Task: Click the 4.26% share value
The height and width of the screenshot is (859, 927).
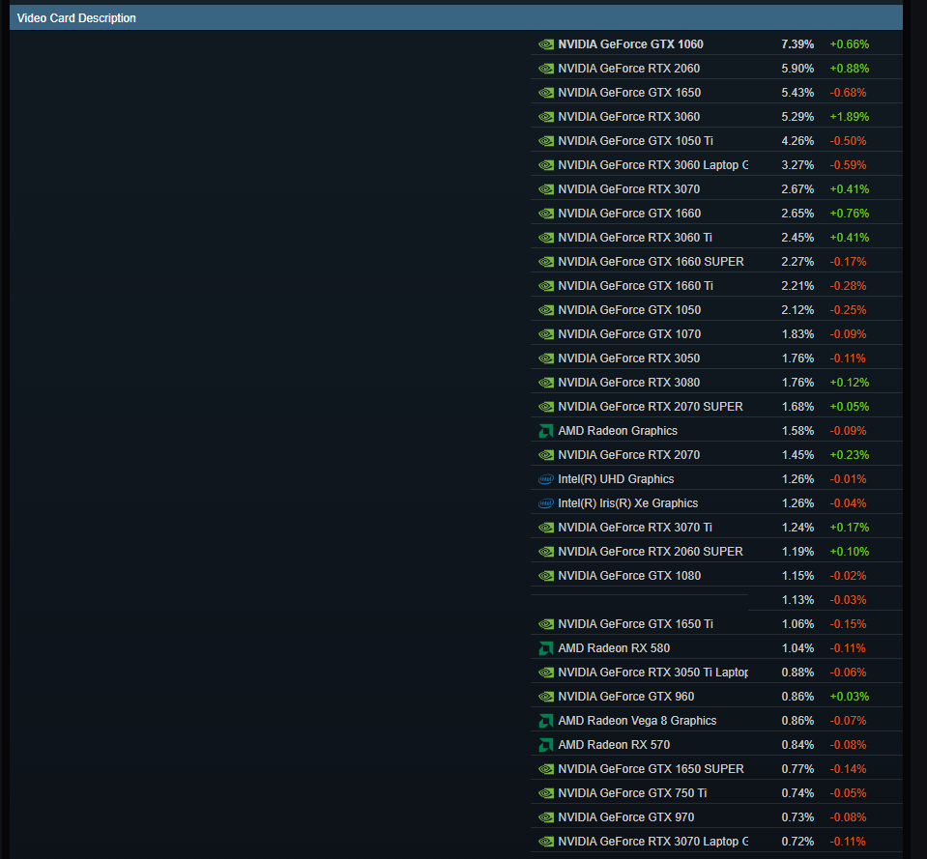Action: coord(797,141)
